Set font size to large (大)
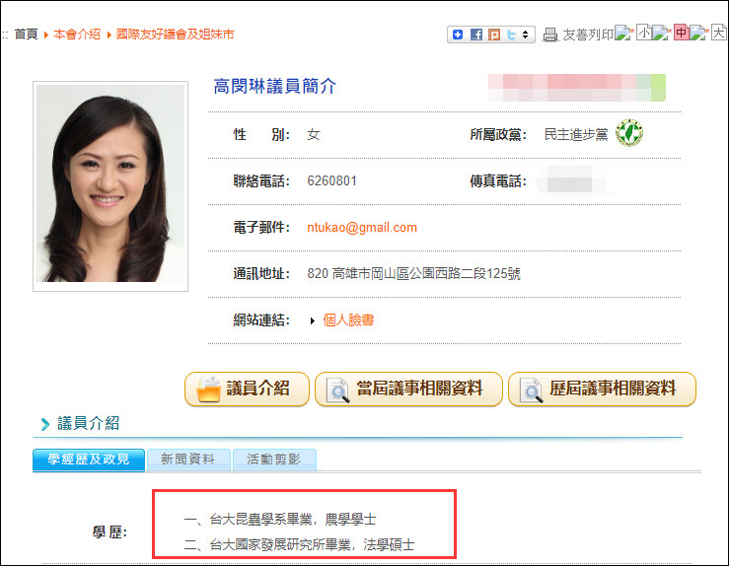Image resolution: width=729 pixels, height=566 pixels. [x=719, y=33]
